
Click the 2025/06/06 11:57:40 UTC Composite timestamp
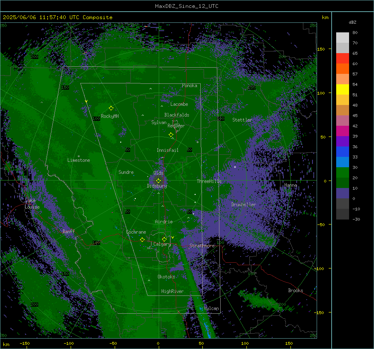tap(57, 17)
